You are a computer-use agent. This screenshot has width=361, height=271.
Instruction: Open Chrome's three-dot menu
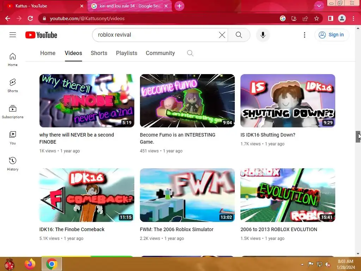(353, 18)
